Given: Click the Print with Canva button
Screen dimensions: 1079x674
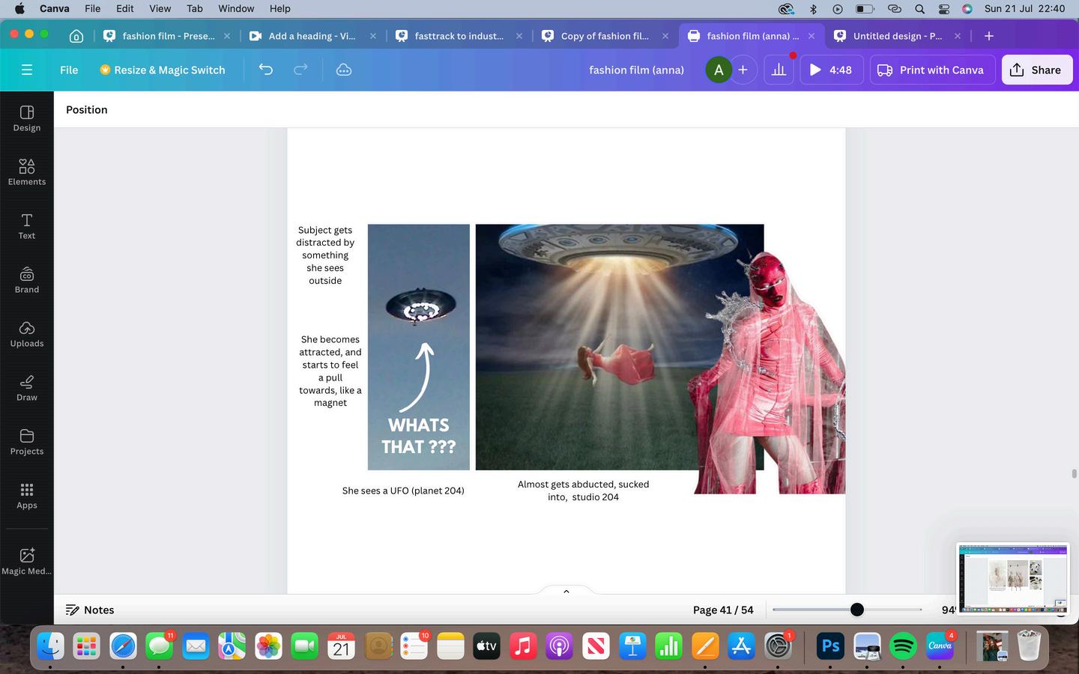Looking at the screenshot, I should pyautogui.click(x=932, y=70).
